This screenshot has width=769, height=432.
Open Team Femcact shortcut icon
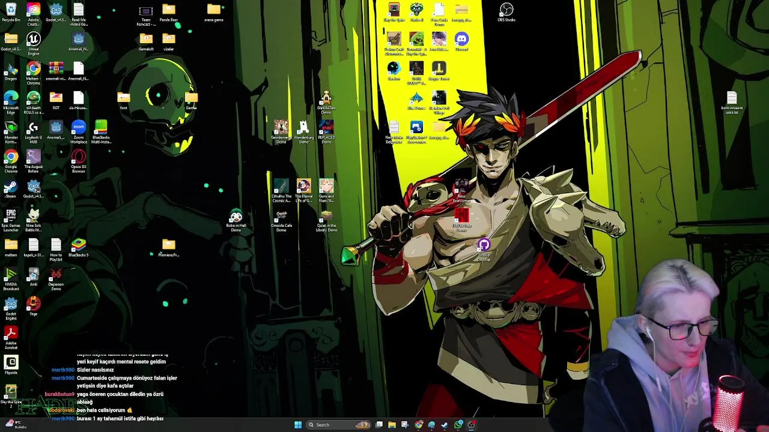coord(146,14)
